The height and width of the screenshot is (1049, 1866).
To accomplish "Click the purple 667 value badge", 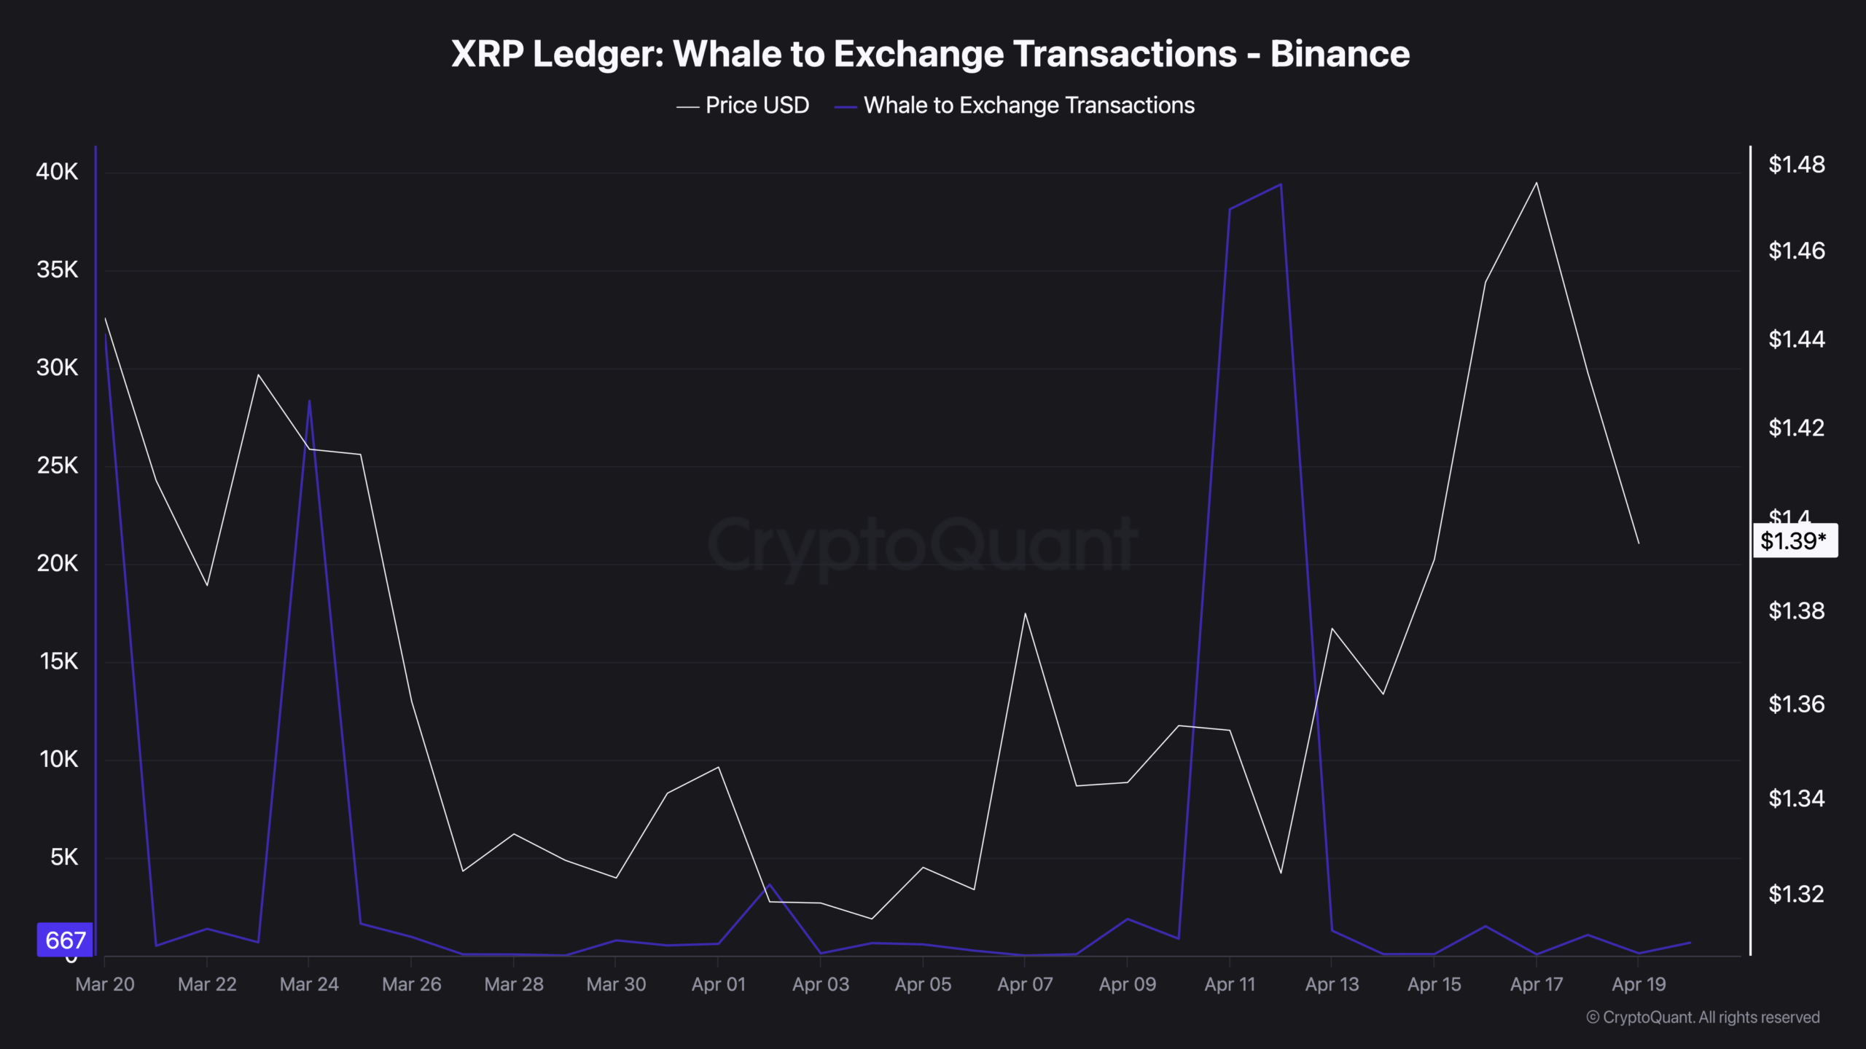I will pyautogui.click(x=65, y=940).
